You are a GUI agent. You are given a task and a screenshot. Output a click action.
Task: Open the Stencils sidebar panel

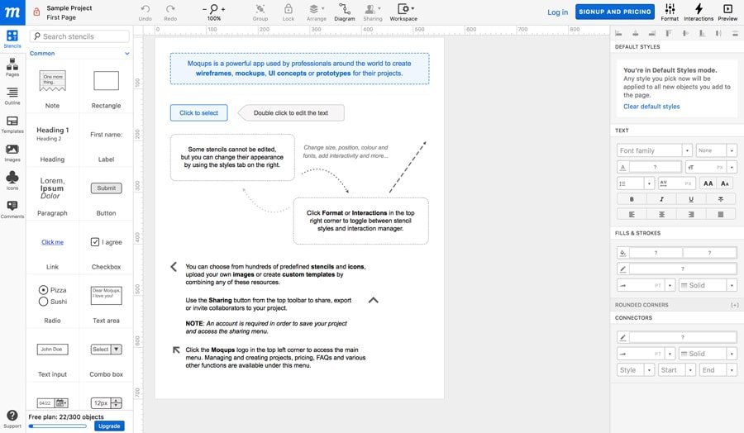click(12, 39)
